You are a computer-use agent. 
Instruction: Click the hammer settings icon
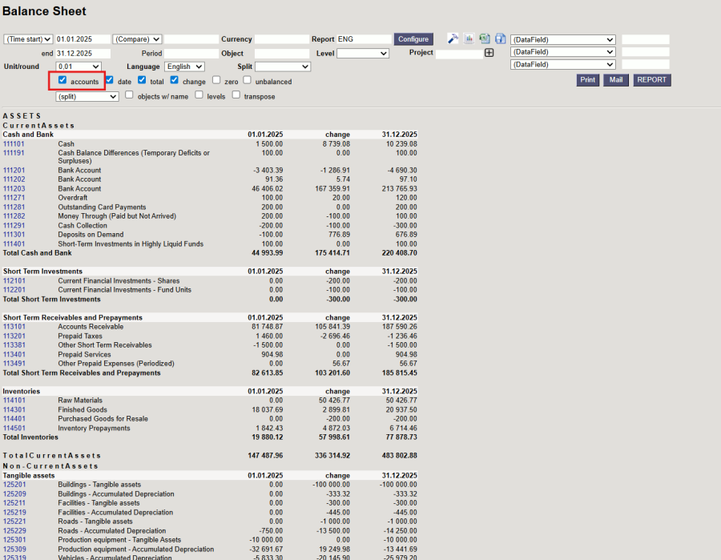coord(453,38)
